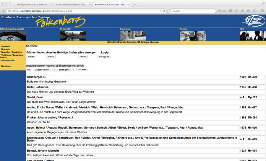Bookmark this page with the star icon
The width and height of the screenshot is (266, 161).
click(220, 11)
